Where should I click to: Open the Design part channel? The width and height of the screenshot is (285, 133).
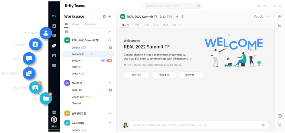click(88, 97)
